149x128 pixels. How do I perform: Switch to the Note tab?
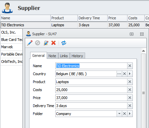click(52, 56)
